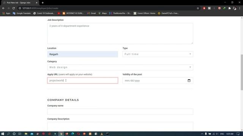Screen dimensions: 243x136
Task: Click the Company name input field
Action: [x=120, y=112]
